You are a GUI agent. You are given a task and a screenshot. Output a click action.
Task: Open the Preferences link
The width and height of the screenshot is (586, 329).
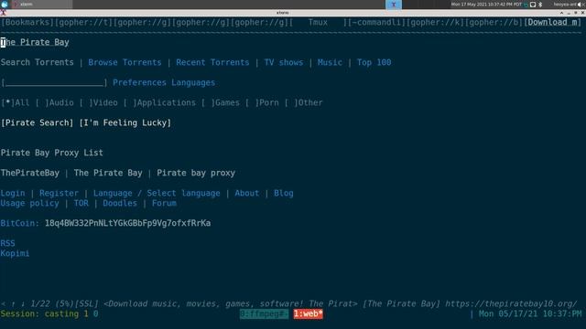click(x=140, y=82)
